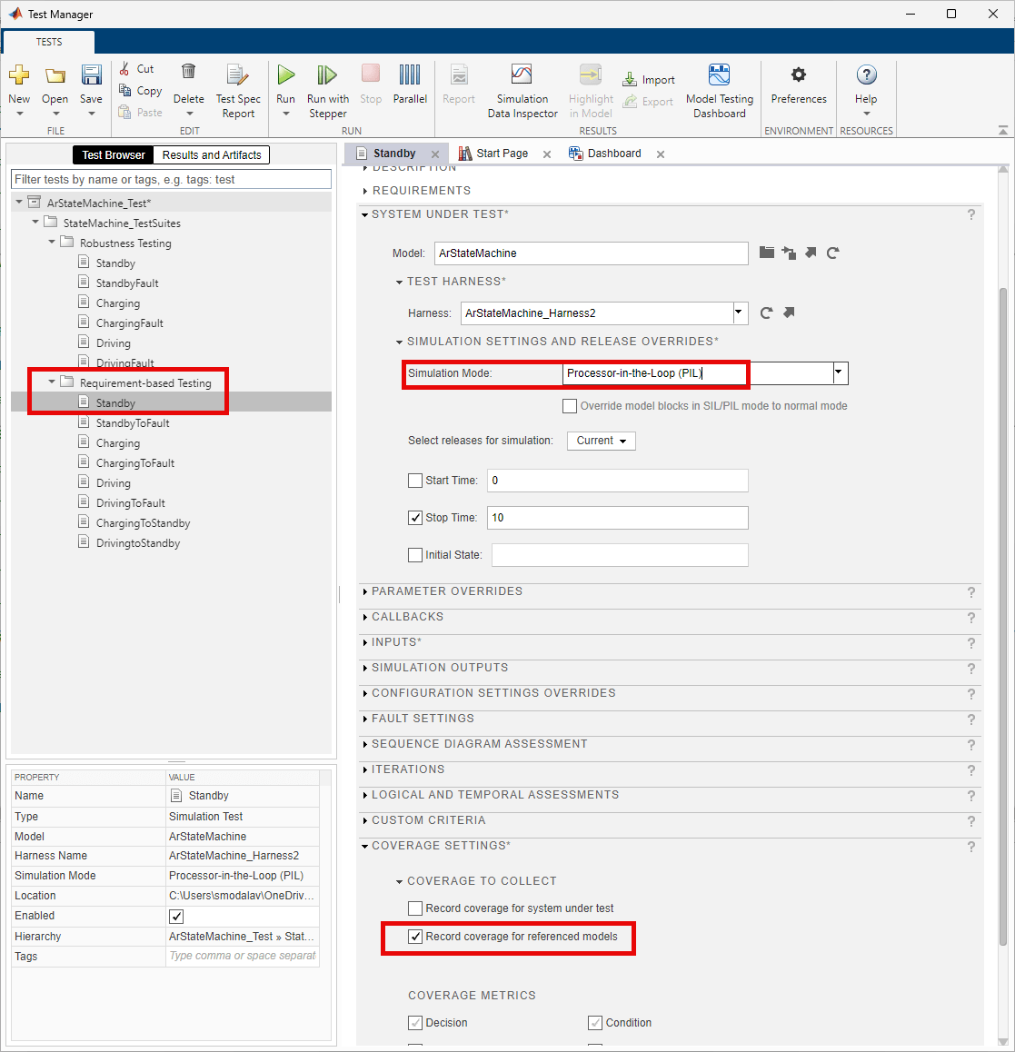Viewport: 1015px width, 1052px height.
Task: Toggle Override model blocks in SIL/PIL checkbox
Action: coord(570,406)
